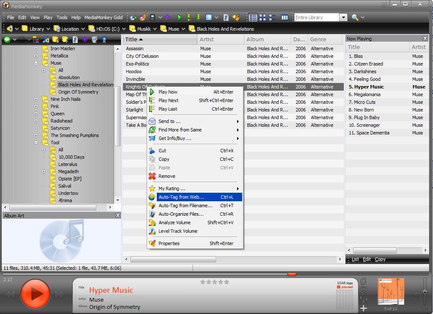433x314 pixels.
Task: Expand the Send to submenu arrow
Action: [238, 121]
